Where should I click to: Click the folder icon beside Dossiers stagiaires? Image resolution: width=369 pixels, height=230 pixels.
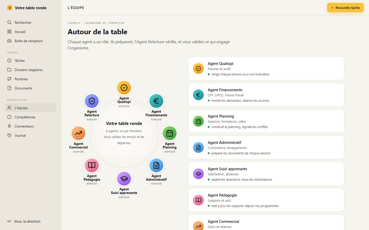click(9, 70)
